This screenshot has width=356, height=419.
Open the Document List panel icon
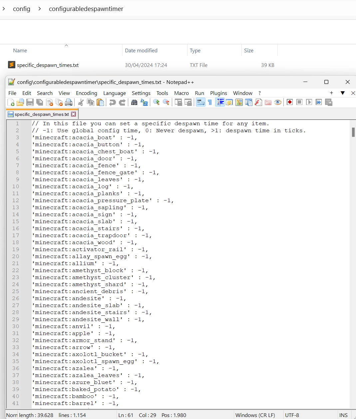click(249, 102)
